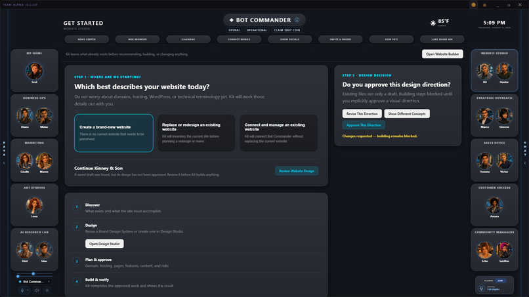Click the Design step heading
Screen dimensions: 529x297
[x=91, y=225]
